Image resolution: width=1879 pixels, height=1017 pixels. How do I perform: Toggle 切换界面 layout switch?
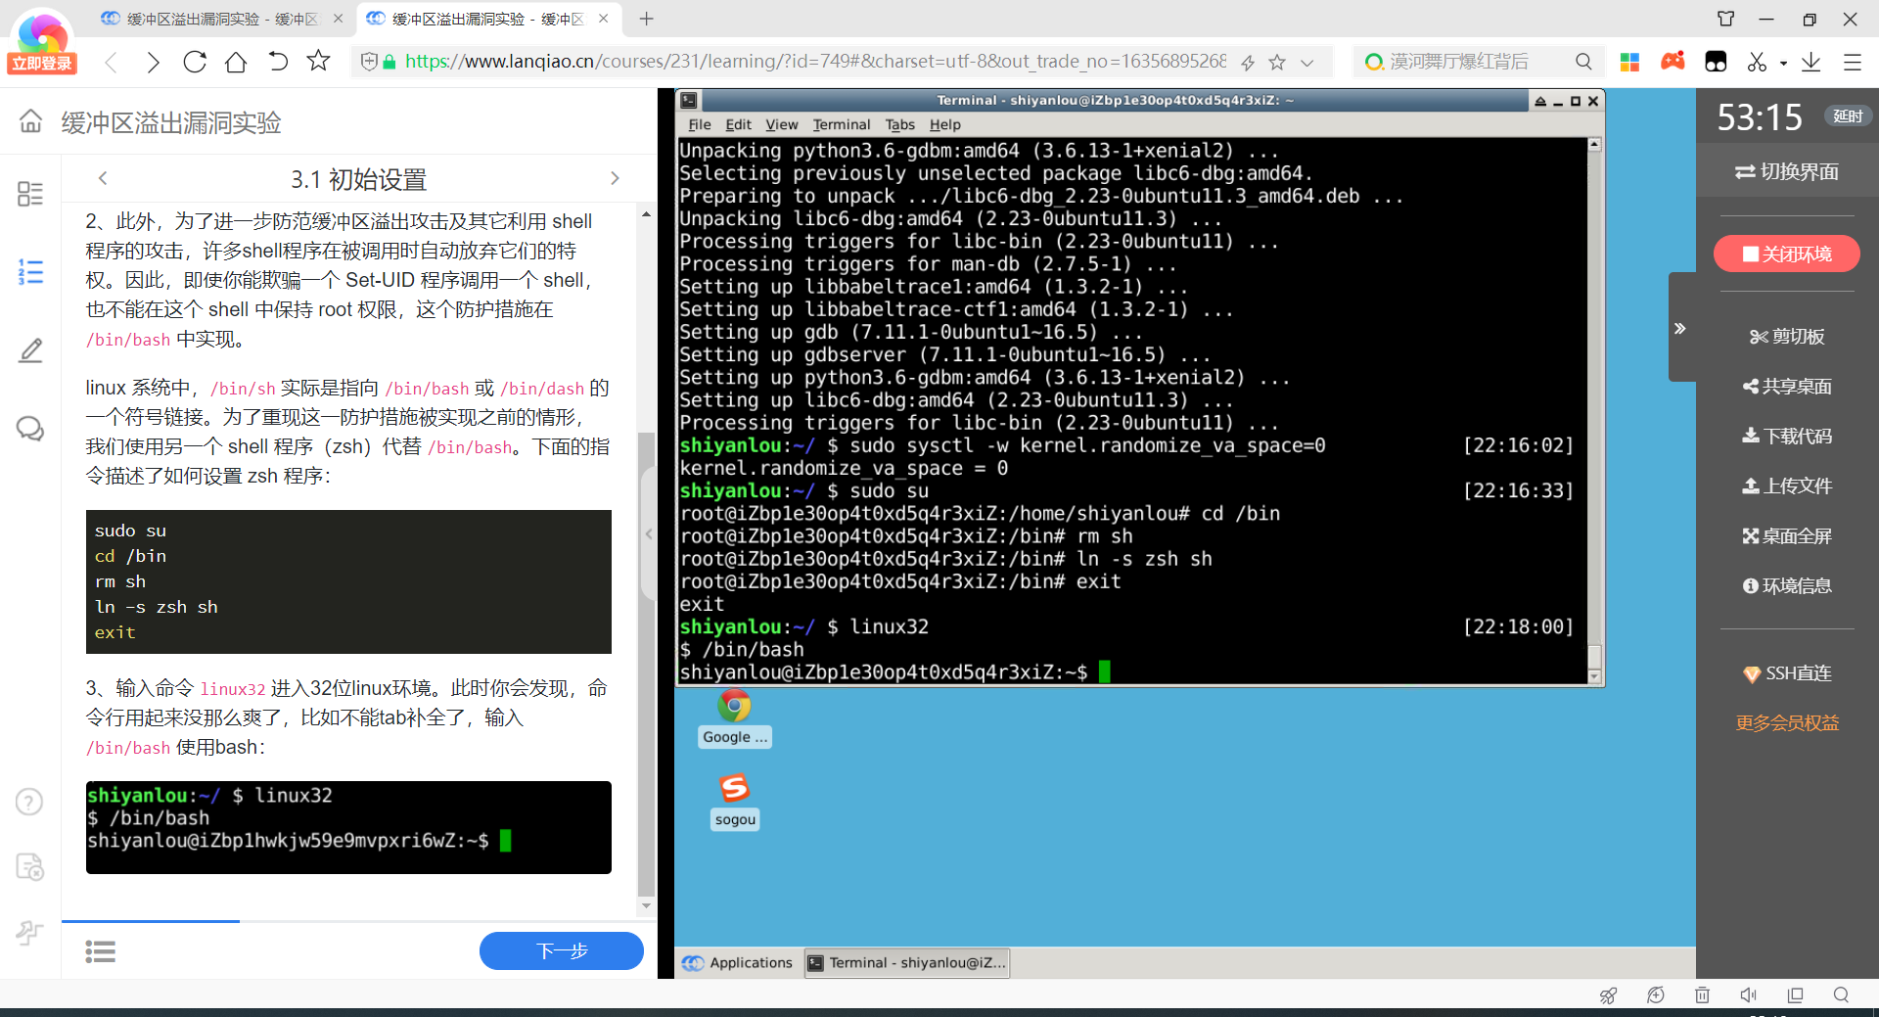(x=1787, y=172)
